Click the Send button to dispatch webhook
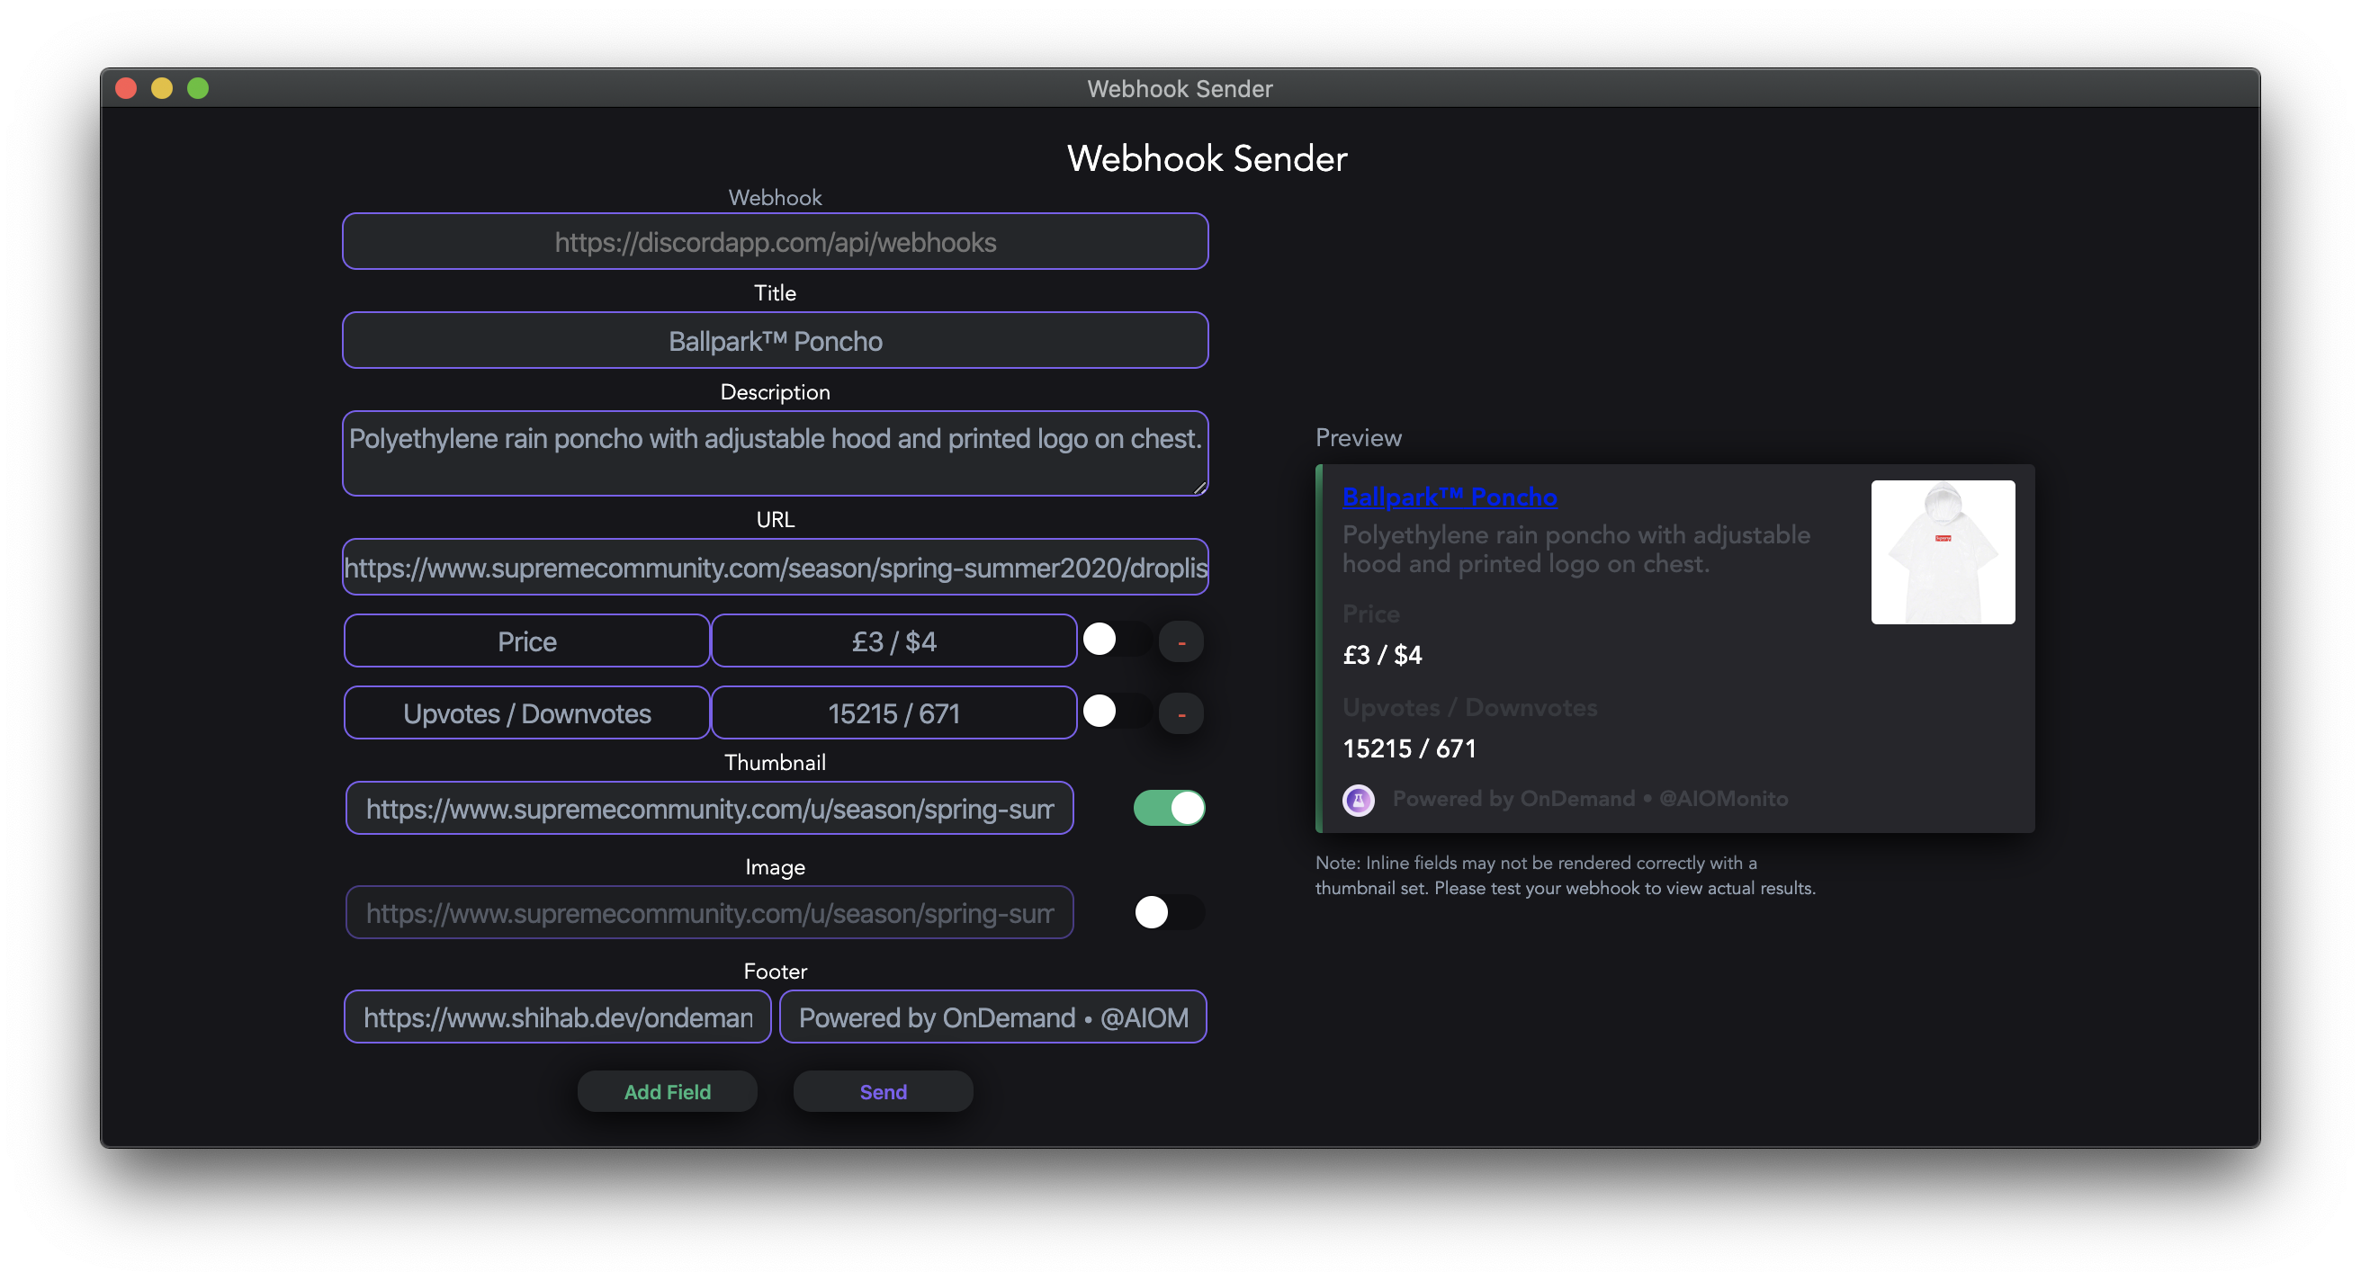The image size is (2361, 1281). point(884,1090)
